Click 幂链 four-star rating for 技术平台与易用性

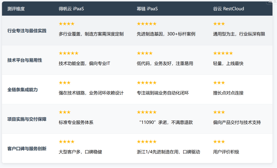click(x=145, y=53)
